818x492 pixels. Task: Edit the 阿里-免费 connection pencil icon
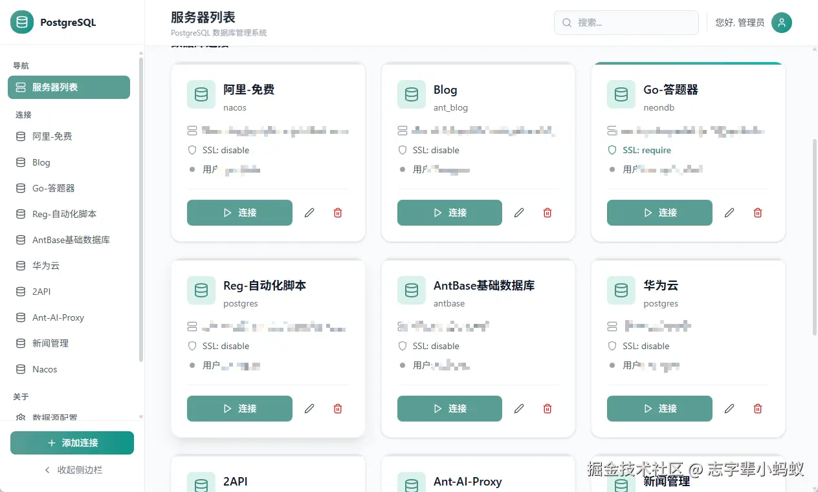tap(309, 213)
